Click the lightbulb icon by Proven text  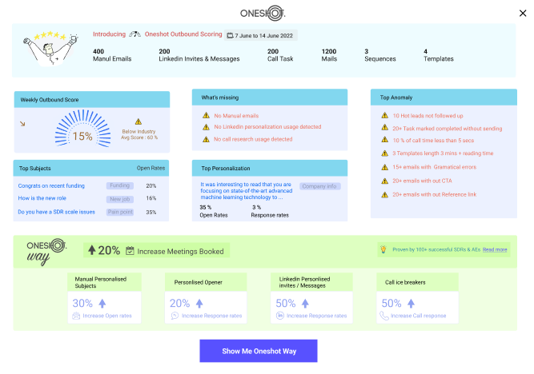(383, 249)
